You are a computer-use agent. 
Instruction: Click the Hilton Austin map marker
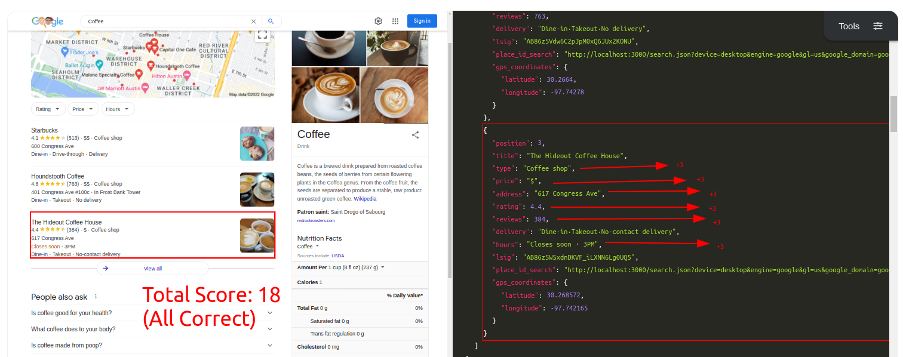point(186,76)
